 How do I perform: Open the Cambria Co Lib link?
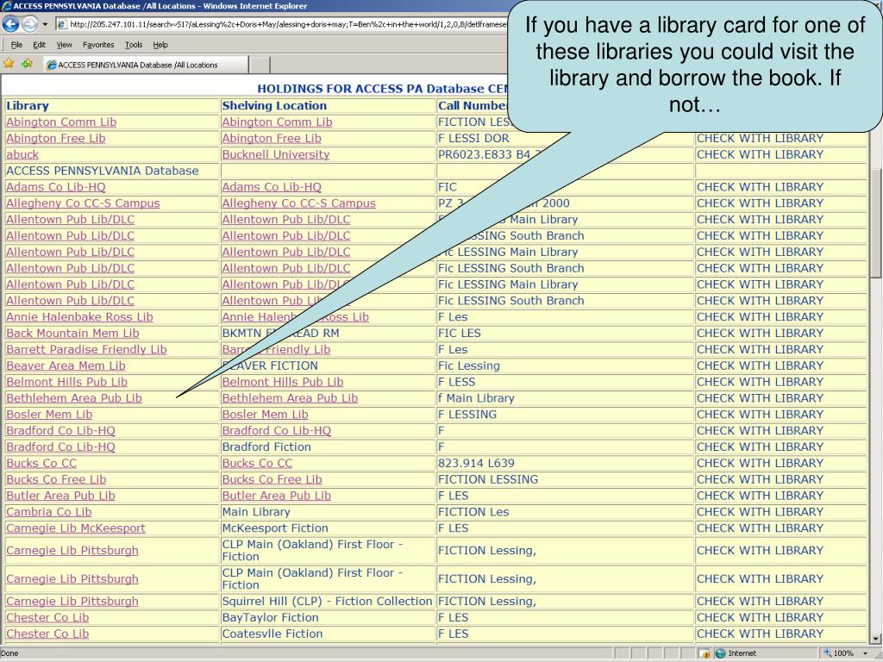coord(49,513)
